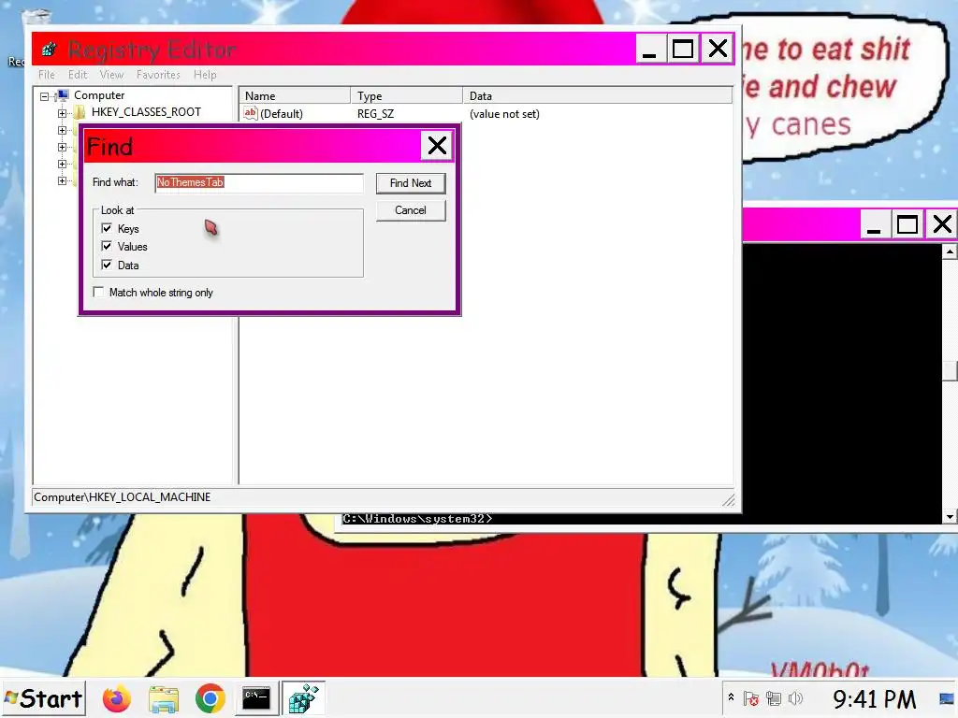Click the Find Next button
The width and height of the screenshot is (958, 718).
(411, 183)
